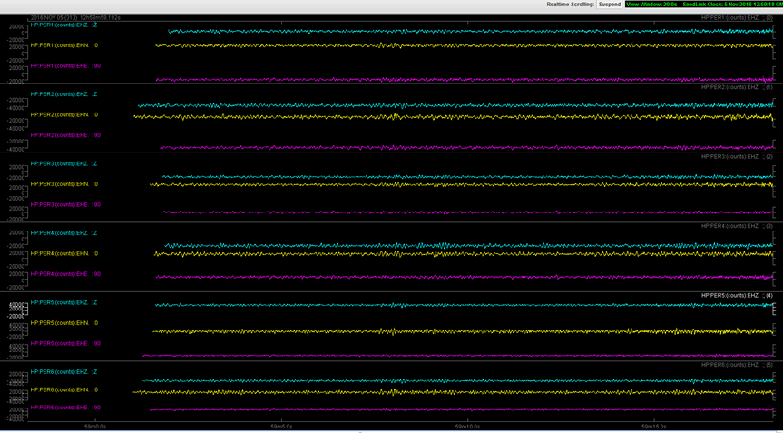
Task: Click the 59m15.0s time axis marker
Action: 655,425
